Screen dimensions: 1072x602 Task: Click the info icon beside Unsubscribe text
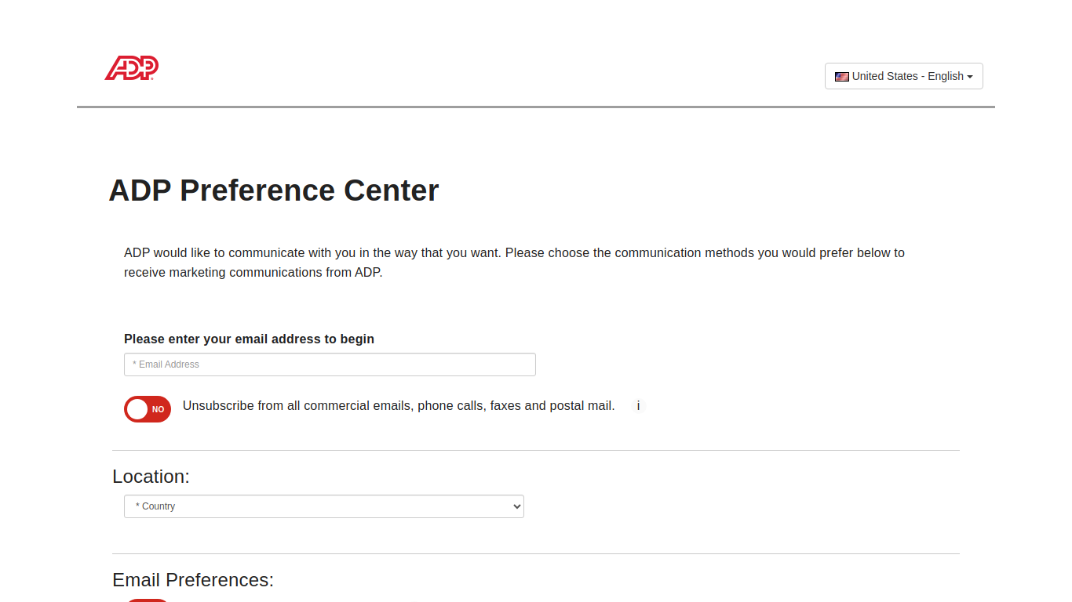[638, 406]
